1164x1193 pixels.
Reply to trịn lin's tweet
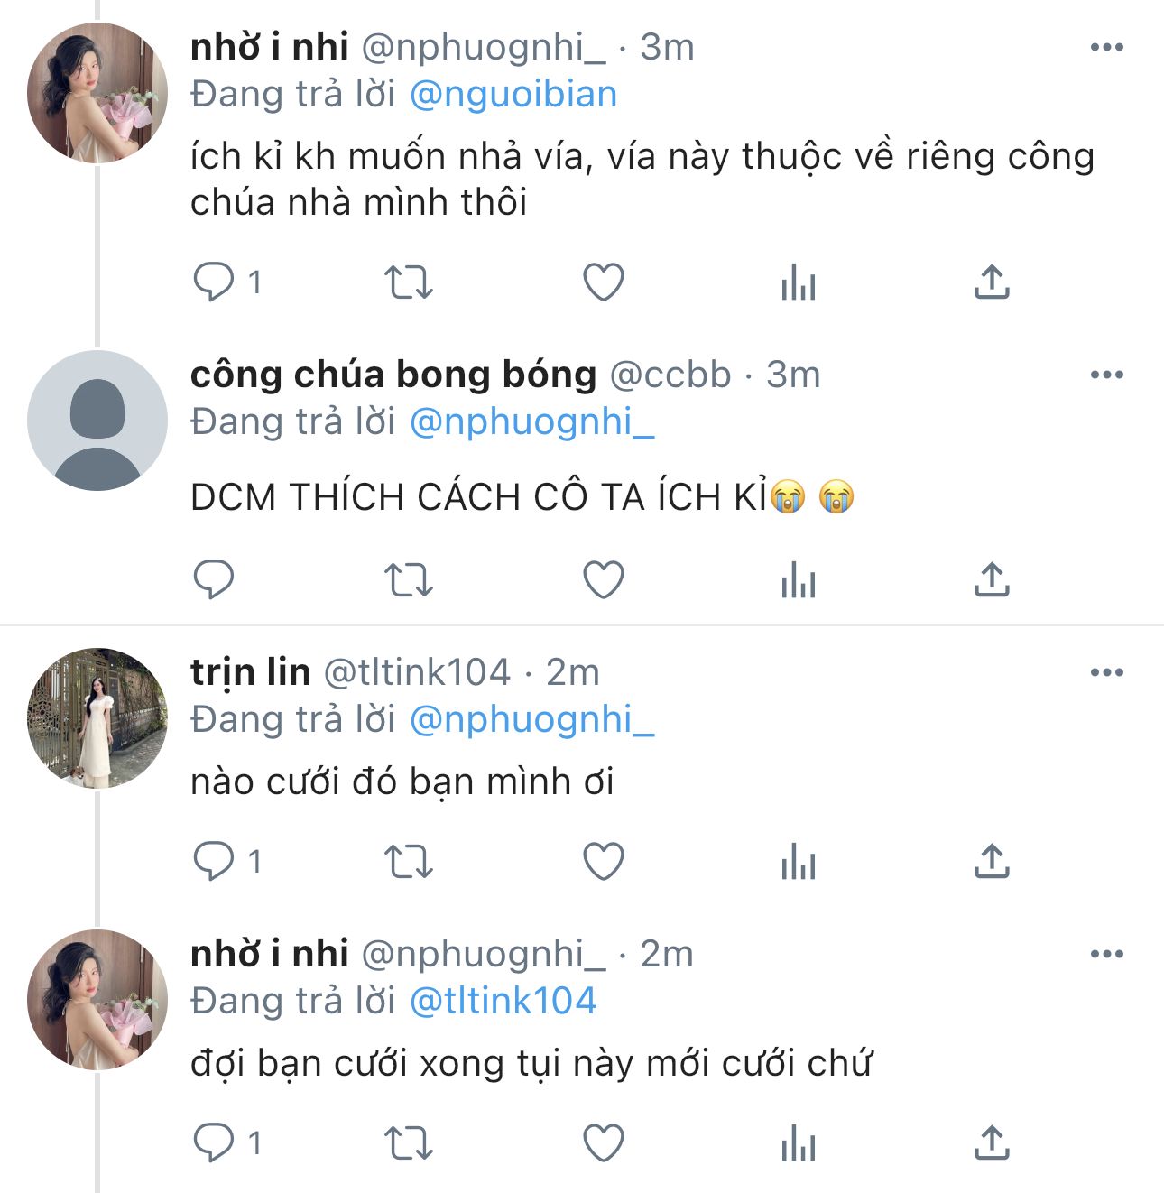(214, 862)
